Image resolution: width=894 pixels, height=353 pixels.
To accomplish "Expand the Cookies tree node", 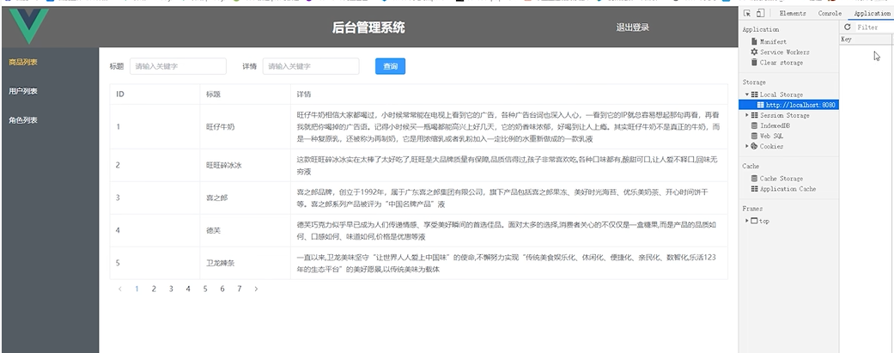I will click(747, 146).
